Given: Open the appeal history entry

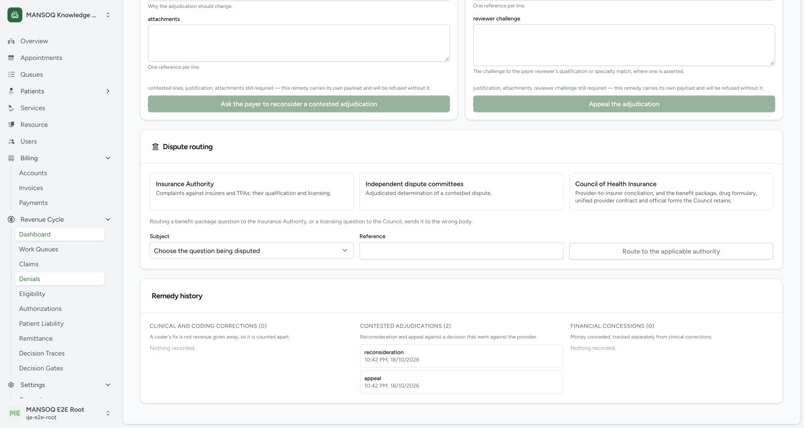Looking at the screenshot, I should click(461, 382).
